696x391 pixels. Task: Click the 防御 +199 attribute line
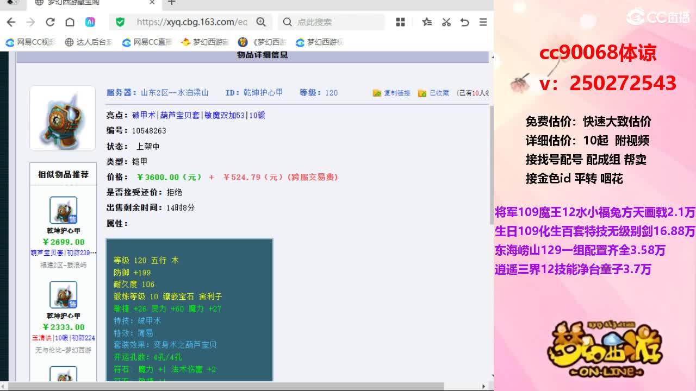pyautogui.click(x=132, y=273)
